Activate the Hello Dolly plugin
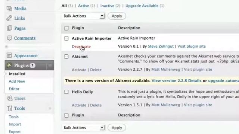Screen dimensions: 239x134 click(79, 105)
